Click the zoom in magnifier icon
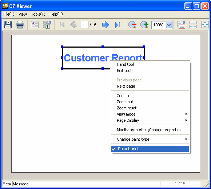The width and height of the screenshot is (211, 189). point(144,25)
